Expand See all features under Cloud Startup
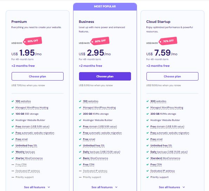The height and width of the screenshot is (191, 209). tap(172, 187)
